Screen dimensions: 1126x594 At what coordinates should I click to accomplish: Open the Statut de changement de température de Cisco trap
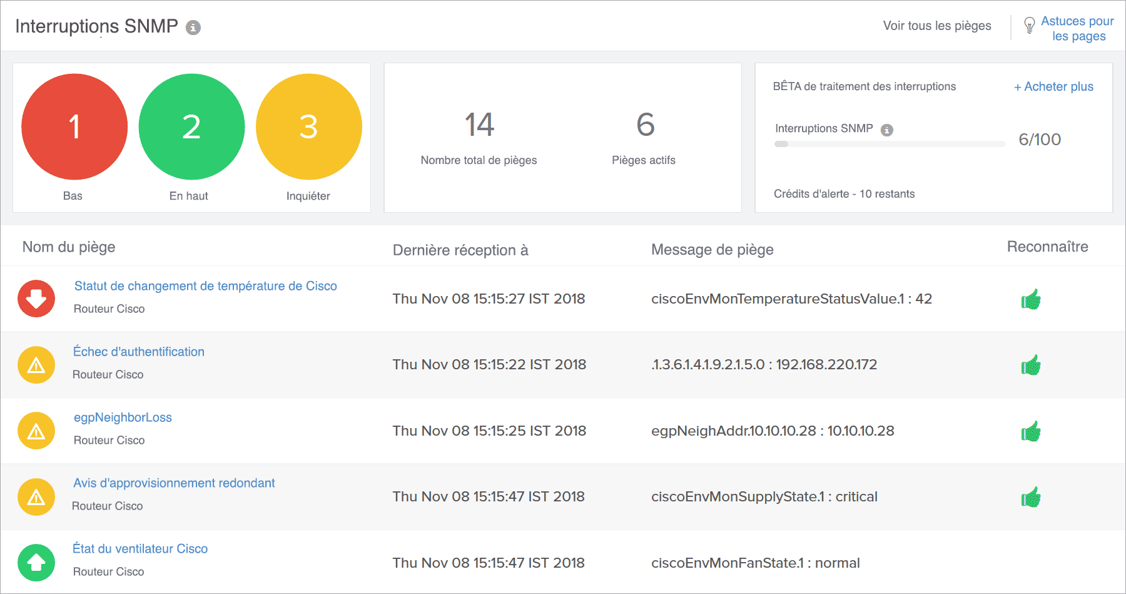point(205,285)
